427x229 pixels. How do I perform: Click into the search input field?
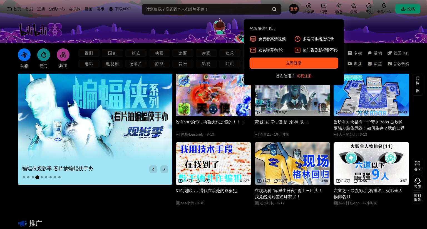207,9
